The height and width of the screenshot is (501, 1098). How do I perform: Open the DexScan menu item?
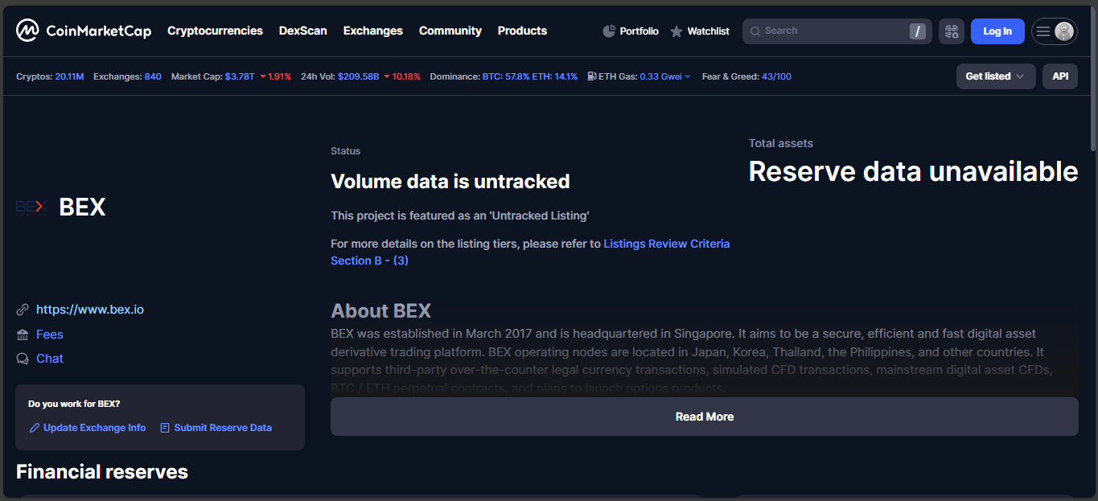(x=302, y=31)
